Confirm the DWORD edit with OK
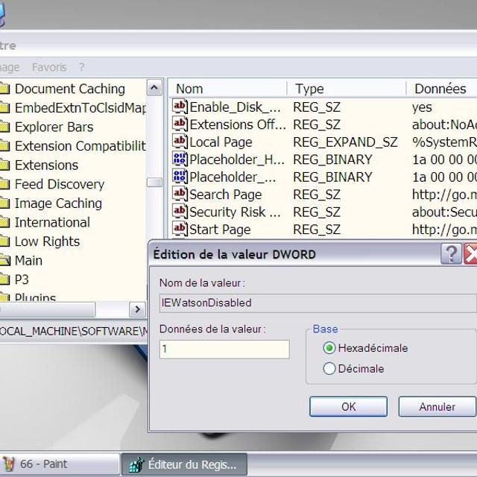 tap(348, 407)
